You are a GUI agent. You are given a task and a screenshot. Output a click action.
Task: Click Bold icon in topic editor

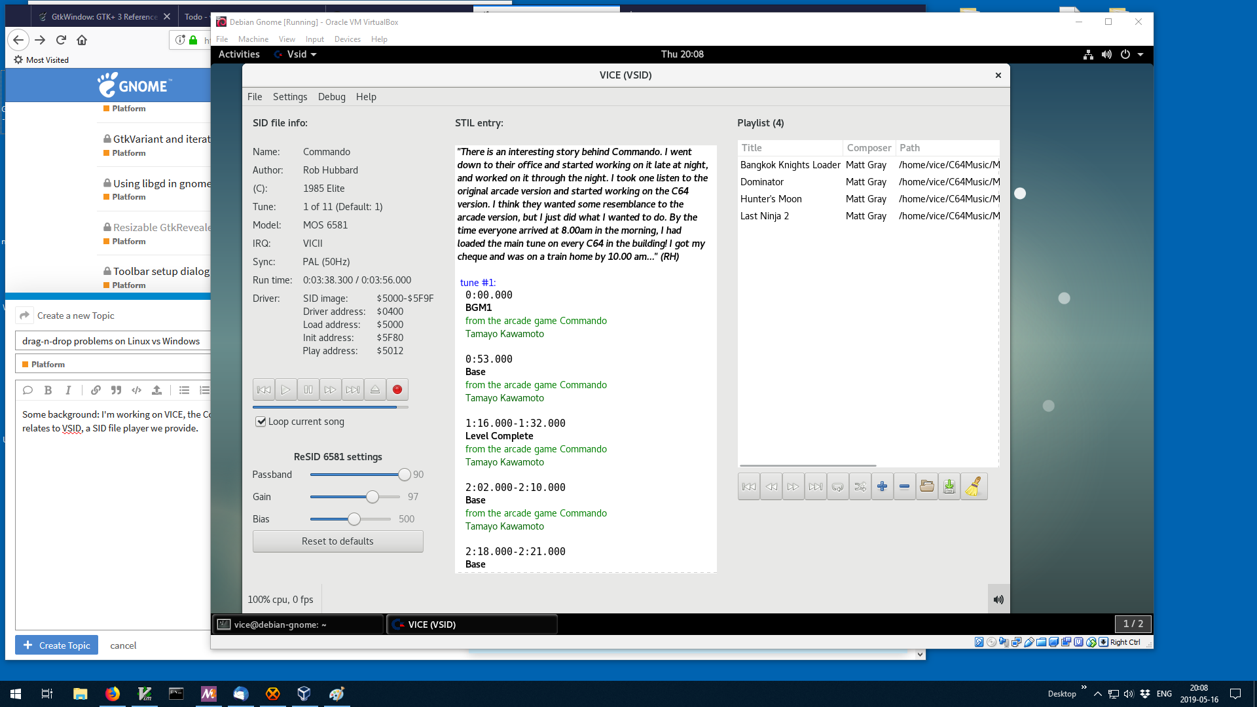[x=48, y=390]
